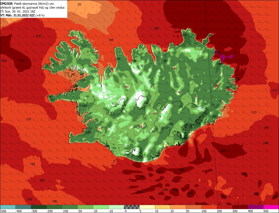This screenshot has width=279, height=213.
Task: Click the valid time "VT: Mán. 31.01.2022 02Z"
Action: (18, 15)
